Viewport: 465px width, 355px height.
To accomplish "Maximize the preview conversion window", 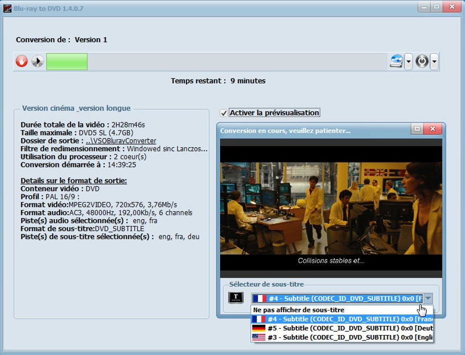I will point(417,129).
